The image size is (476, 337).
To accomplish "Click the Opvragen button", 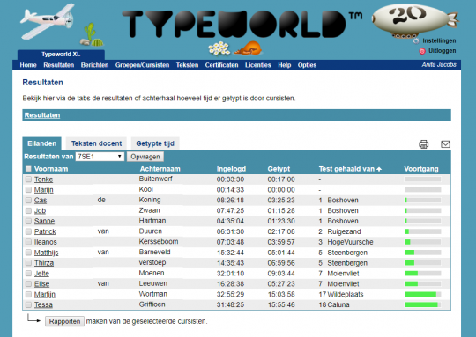I will click(145, 157).
